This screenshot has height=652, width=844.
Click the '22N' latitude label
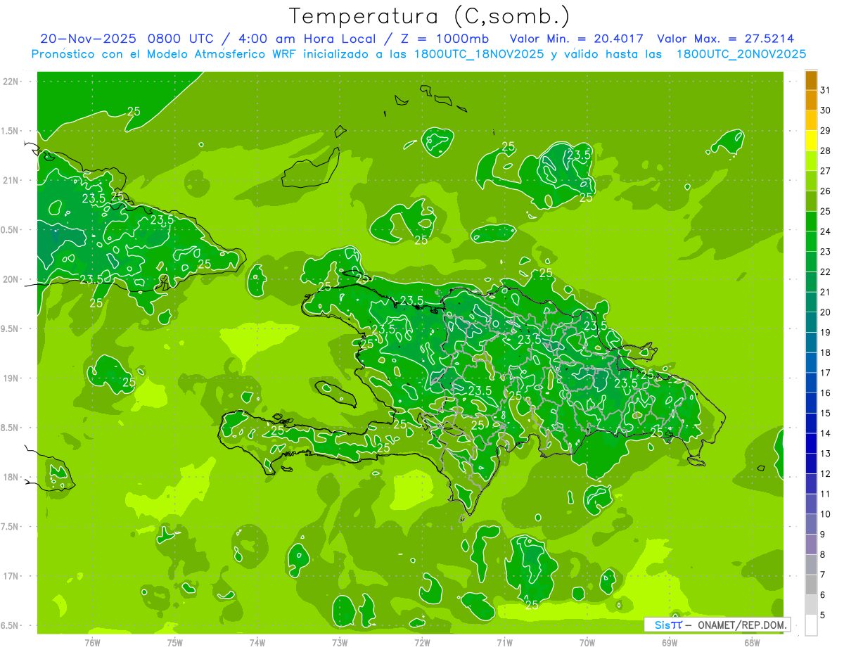pyautogui.click(x=11, y=81)
